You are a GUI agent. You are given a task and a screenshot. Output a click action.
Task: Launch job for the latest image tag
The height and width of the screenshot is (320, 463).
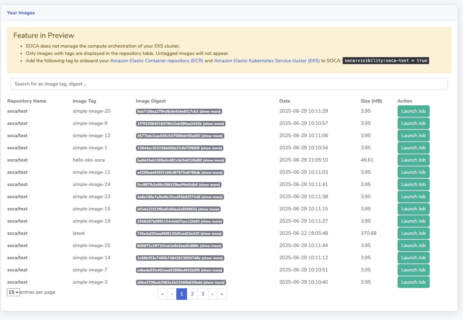tap(413, 233)
